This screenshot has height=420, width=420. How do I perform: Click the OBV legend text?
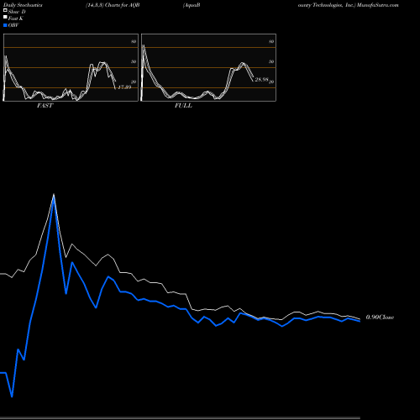pyautogui.click(x=13, y=25)
